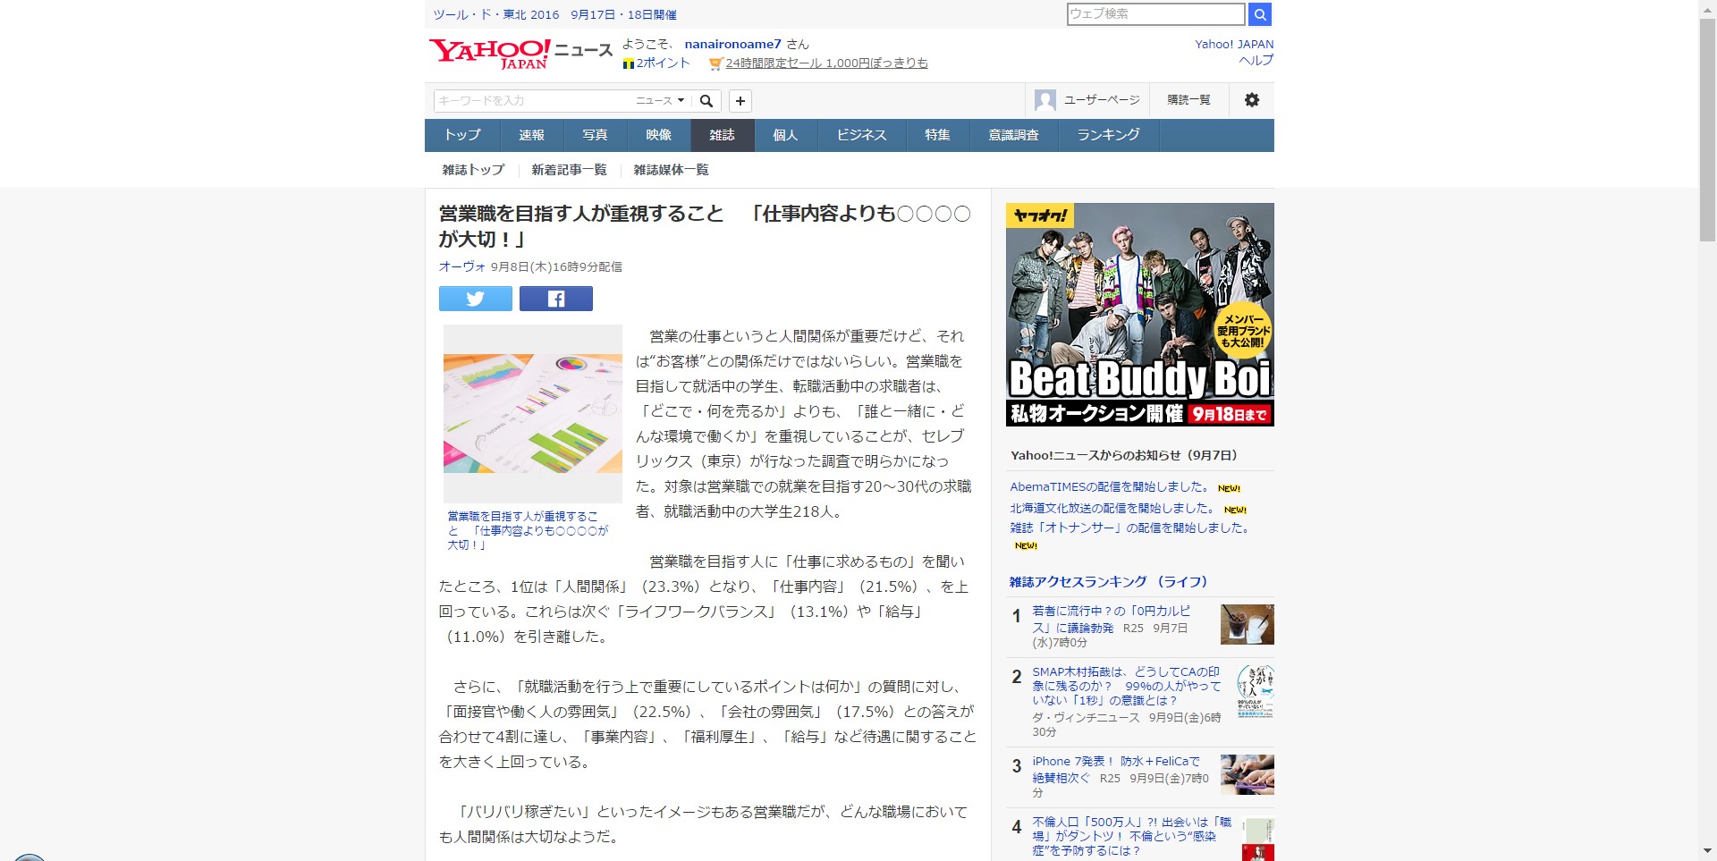Screen dimensions: 1717x861
Task: Open the 映像 navigation tab
Action: (x=659, y=135)
